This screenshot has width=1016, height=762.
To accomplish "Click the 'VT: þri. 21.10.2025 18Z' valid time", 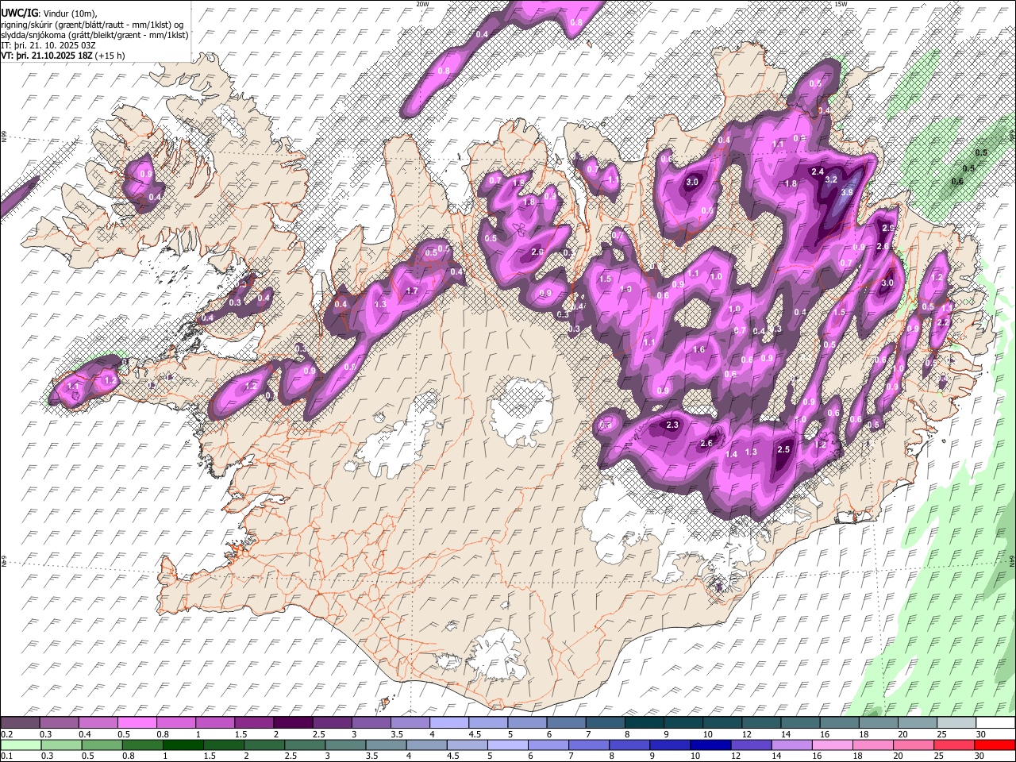I will 46,56.
